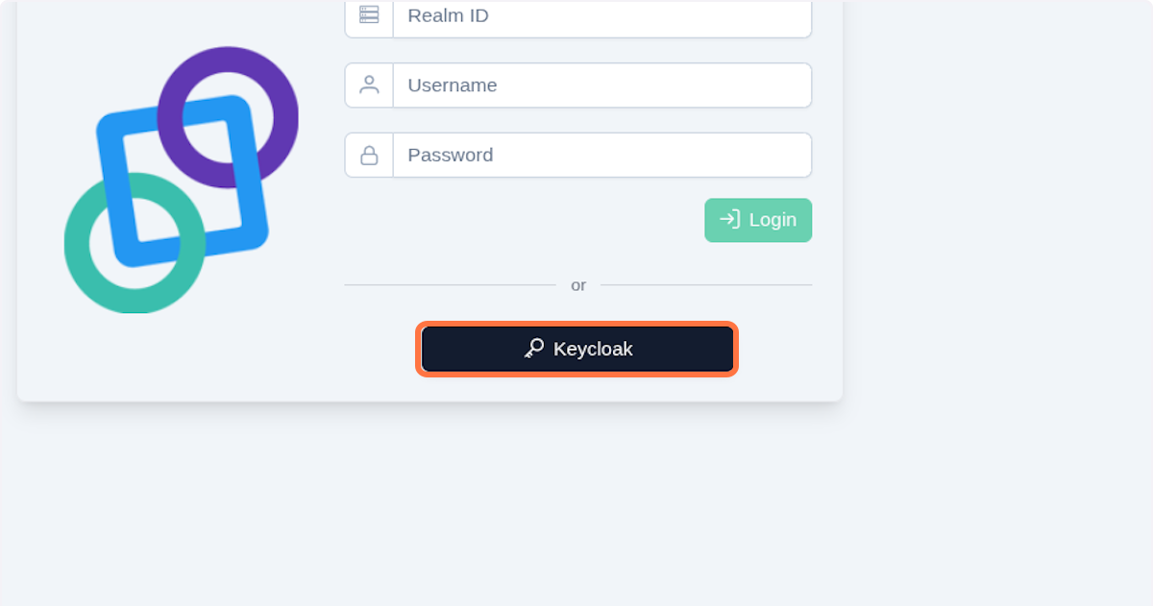The height and width of the screenshot is (606, 1153).
Task: Focus the Username text field
Action: tap(596, 85)
